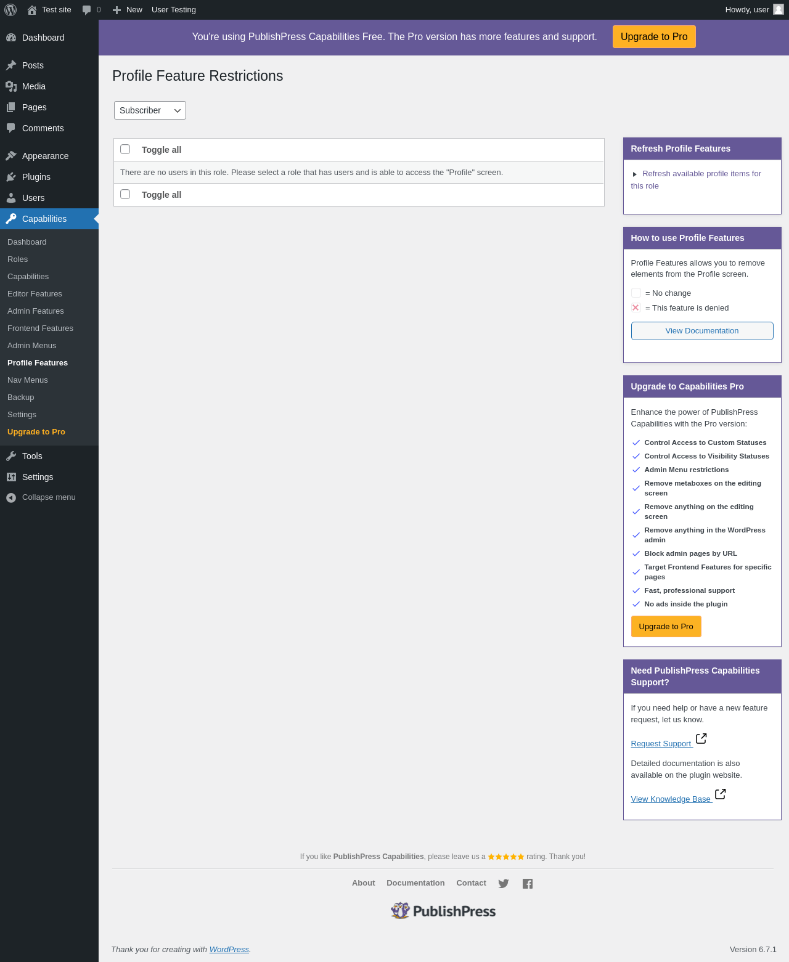789x962 pixels.
Task: Open the Twitter icon in footer
Action: click(504, 884)
